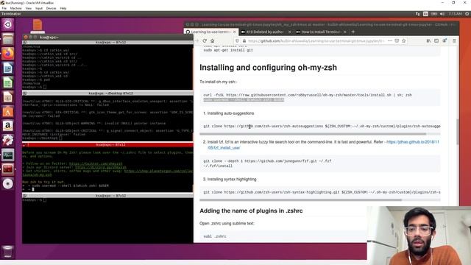
Task: Open the network indicator in top panel
Action: 418,14
